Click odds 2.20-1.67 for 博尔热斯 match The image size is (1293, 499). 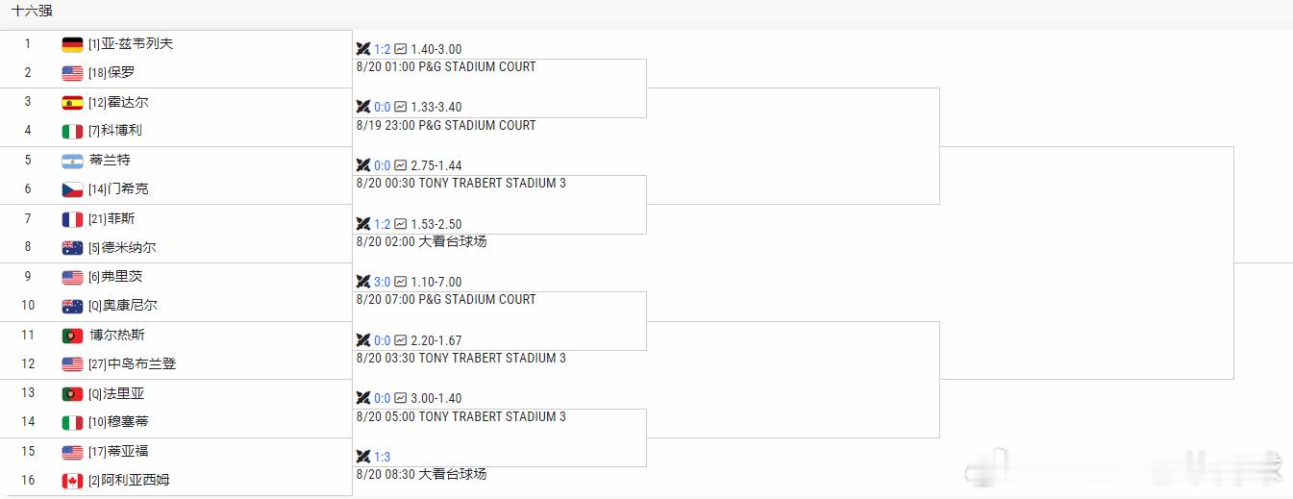pyautogui.click(x=436, y=340)
